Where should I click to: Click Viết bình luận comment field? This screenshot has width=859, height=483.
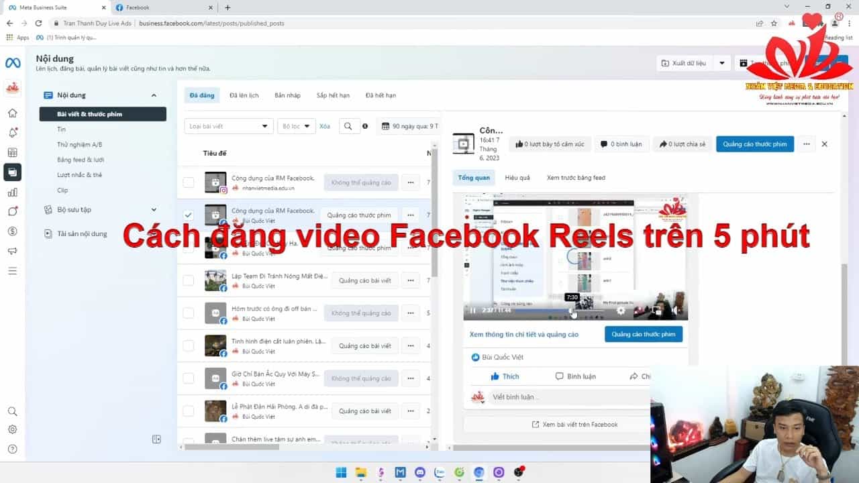[570, 397]
